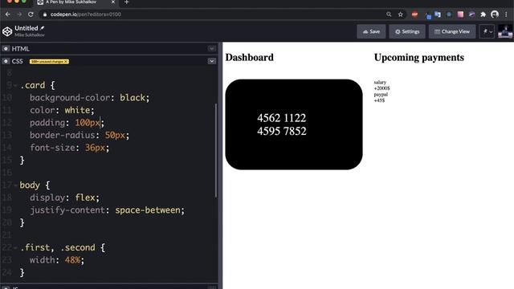Open the pink square extension icon
The image size is (514, 289).
pos(460,14)
